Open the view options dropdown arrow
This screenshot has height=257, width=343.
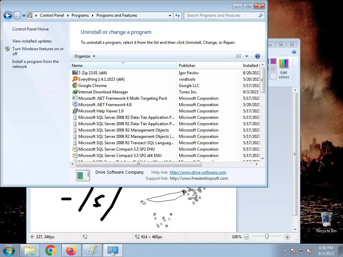pos(247,56)
